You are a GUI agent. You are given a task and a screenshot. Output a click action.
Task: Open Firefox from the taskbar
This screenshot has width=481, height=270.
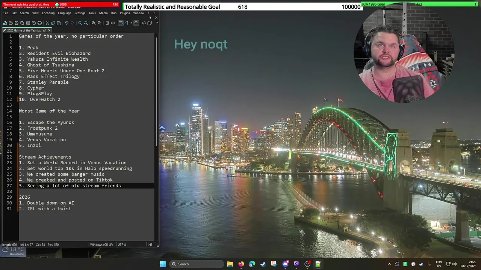[x=241, y=264]
